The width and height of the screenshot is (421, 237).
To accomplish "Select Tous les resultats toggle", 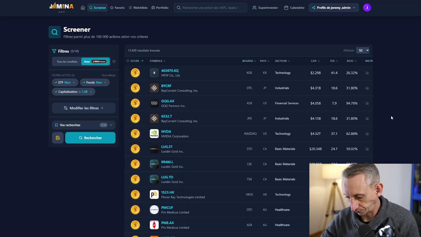I will coord(67,62).
